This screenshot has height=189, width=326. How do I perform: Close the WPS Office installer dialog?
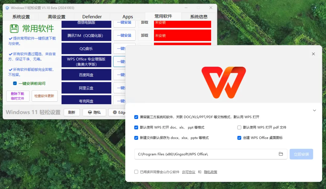313,54
